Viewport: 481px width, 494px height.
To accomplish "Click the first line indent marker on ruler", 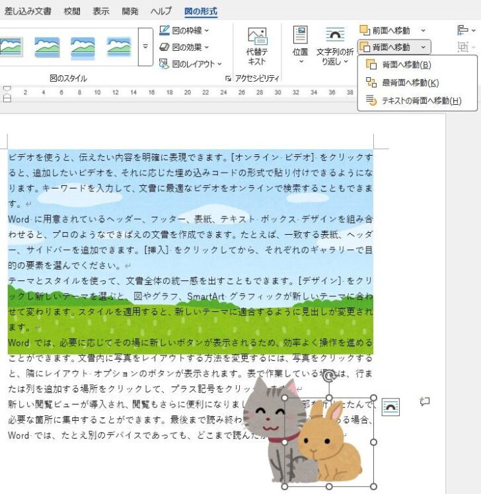I will tap(7, 88).
